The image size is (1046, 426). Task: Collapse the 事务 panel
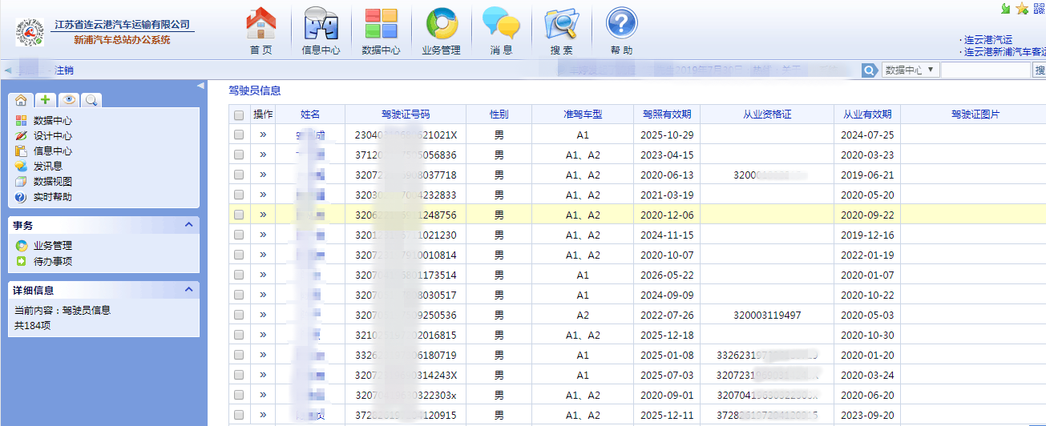click(x=188, y=225)
